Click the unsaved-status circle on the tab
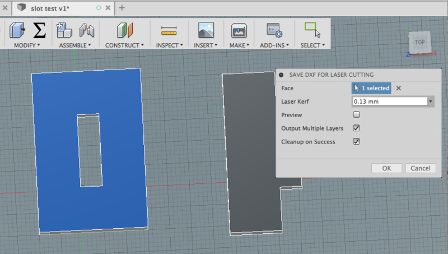The width and height of the screenshot is (448, 254). [x=99, y=8]
